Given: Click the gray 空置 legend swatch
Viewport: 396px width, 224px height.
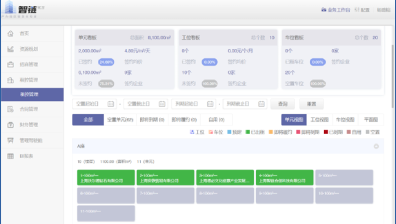Looking at the screenshot, I should 367,132.
